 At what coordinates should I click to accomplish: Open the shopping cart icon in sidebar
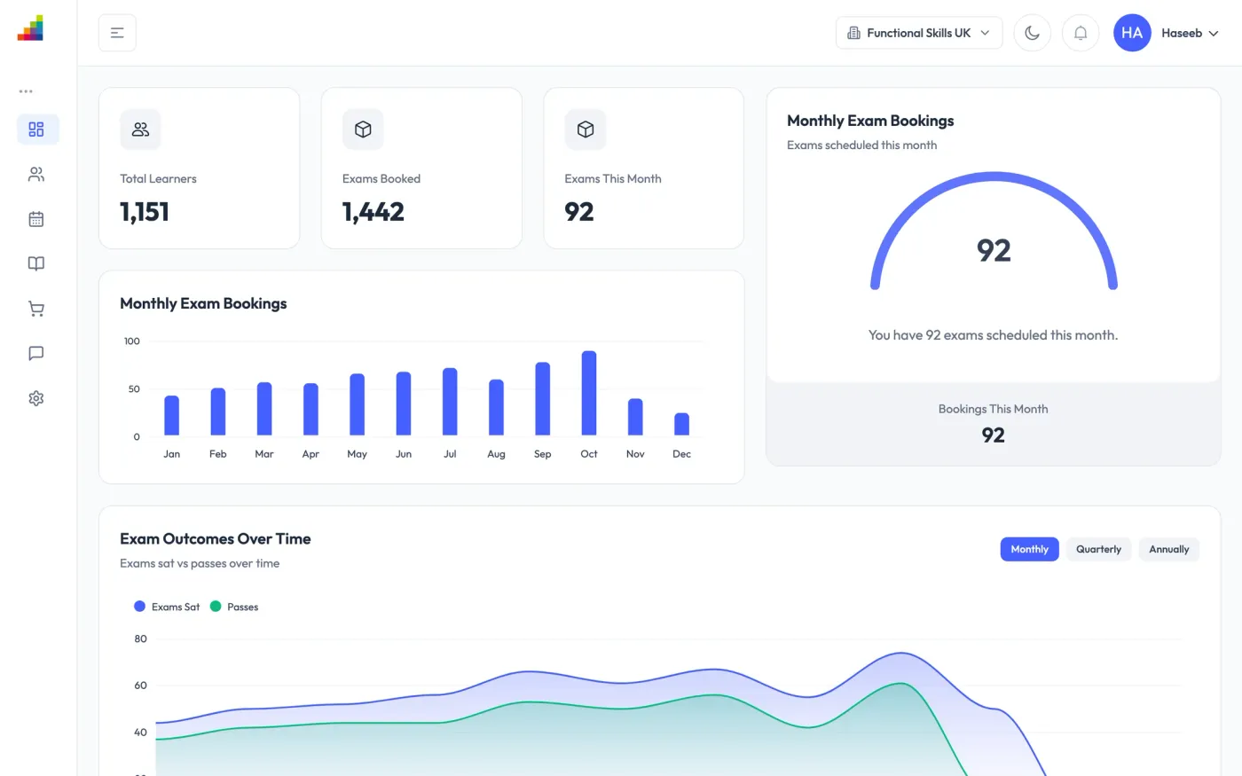tap(36, 309)
